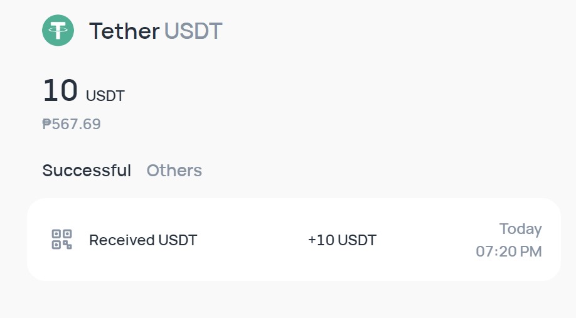Image resolution: width=576 pixels, height=318 pixels.
Task: Select the white T symbol inside Tether logo
Action: click(58, 31)
